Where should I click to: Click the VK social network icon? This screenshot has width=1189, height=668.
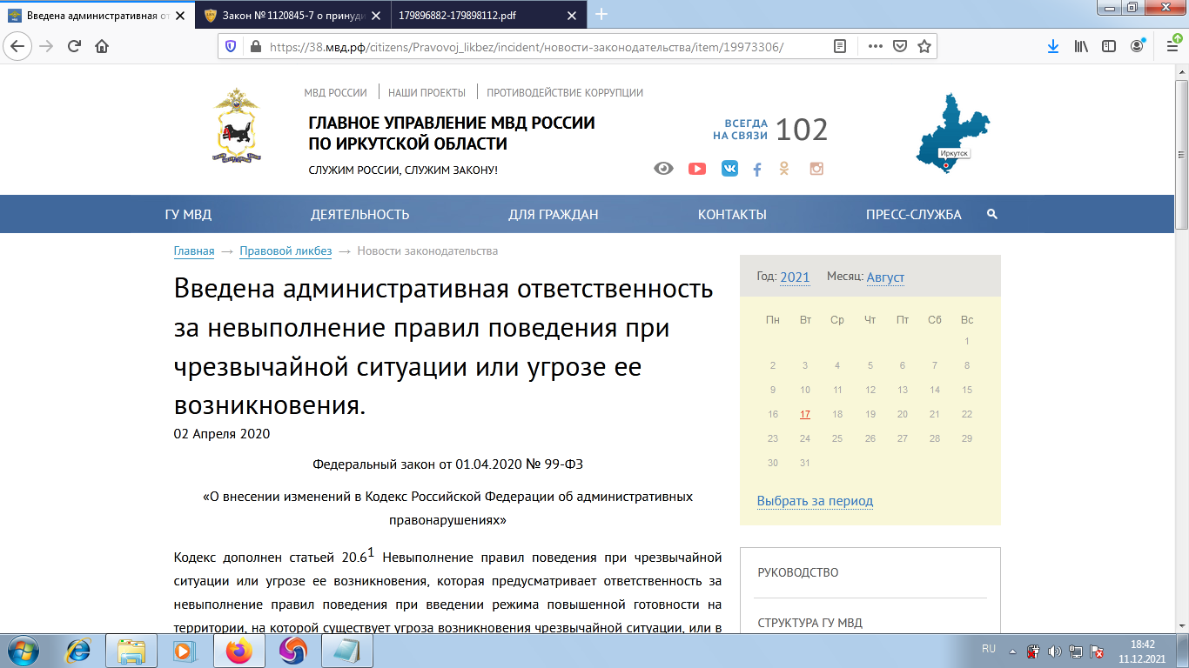point(729,169)
